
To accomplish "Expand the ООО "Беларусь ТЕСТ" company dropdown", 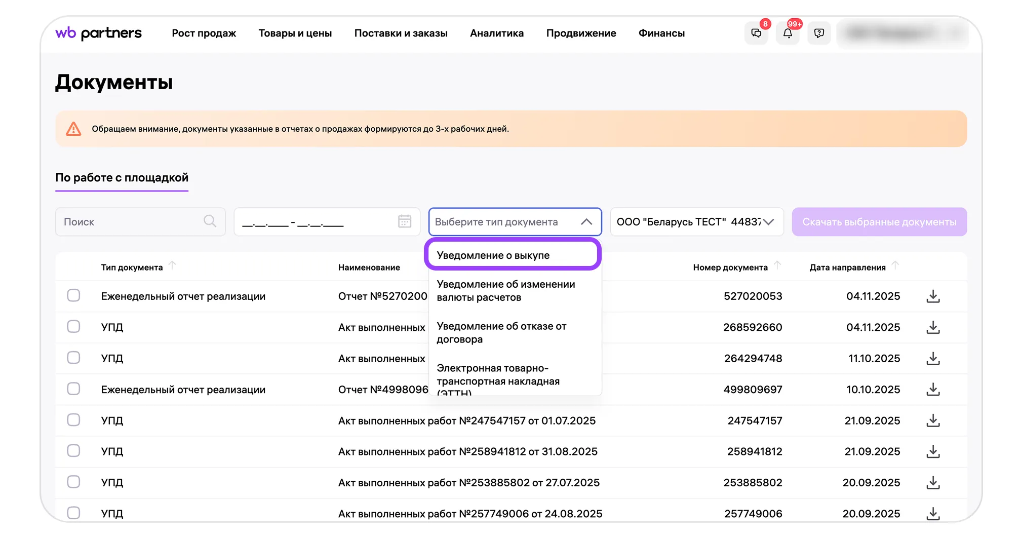I will (768, 222).
